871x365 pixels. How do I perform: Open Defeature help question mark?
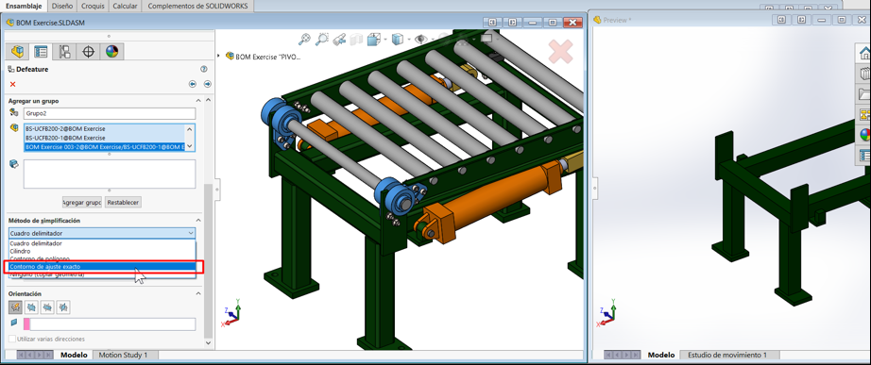click(x=203, y=70)
